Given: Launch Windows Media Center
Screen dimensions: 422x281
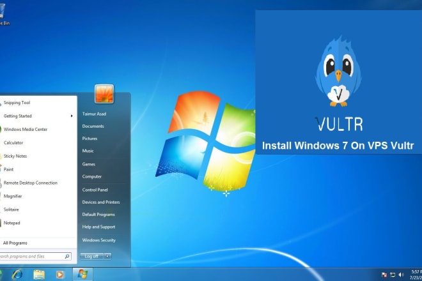Looking at the screenshot, I should [x=26, y=130].
